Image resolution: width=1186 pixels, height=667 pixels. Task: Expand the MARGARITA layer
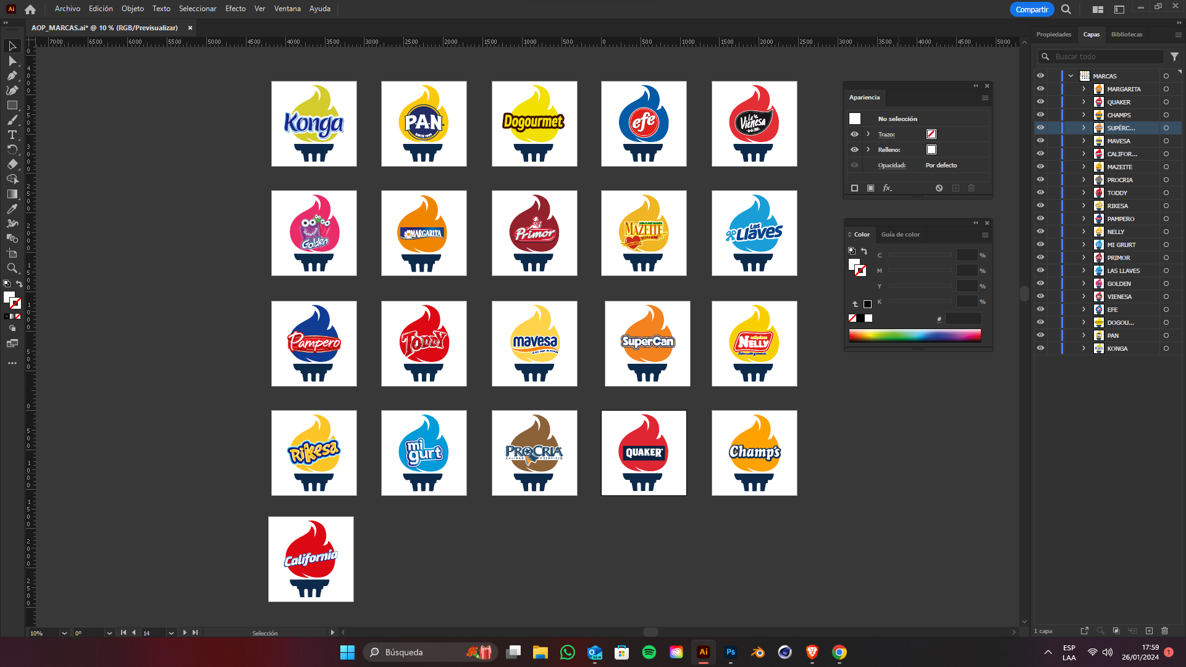1083,89
